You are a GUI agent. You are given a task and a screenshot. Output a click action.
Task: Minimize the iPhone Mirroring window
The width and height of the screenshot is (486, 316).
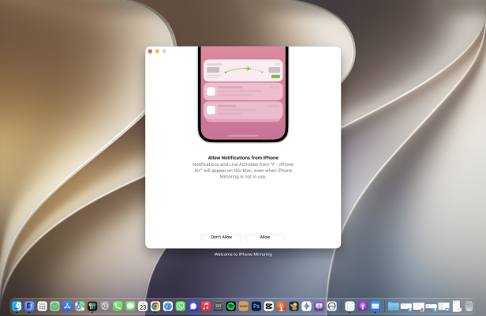[x=158, y=51]
